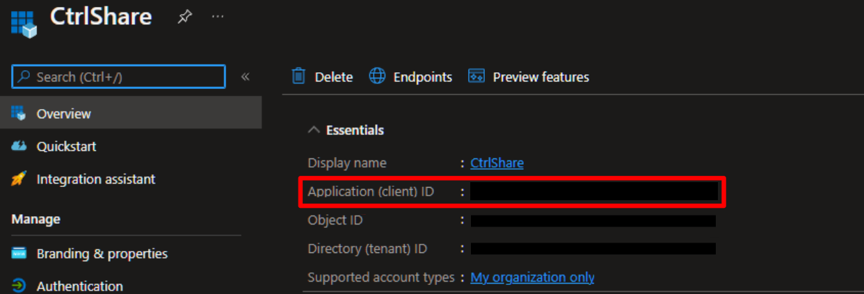Focus the Search (Ctrl+/) box

click(x=119, y=76)
